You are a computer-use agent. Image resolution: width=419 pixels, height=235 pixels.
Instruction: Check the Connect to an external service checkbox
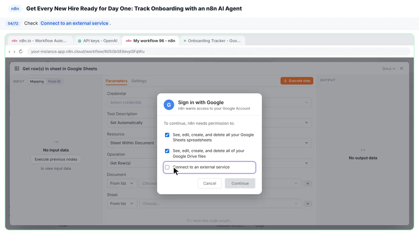pos(167,167)
